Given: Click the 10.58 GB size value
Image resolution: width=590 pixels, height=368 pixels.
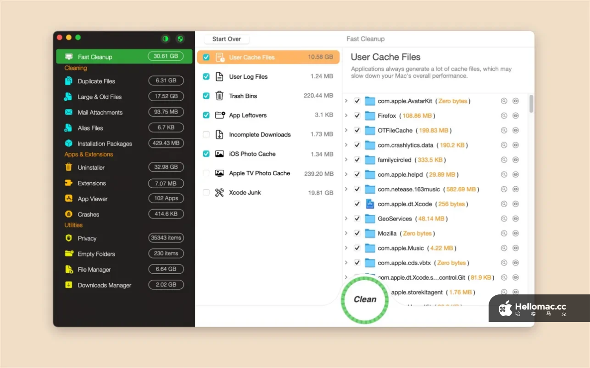Looking at the screenshot, I should pos(320,57).
